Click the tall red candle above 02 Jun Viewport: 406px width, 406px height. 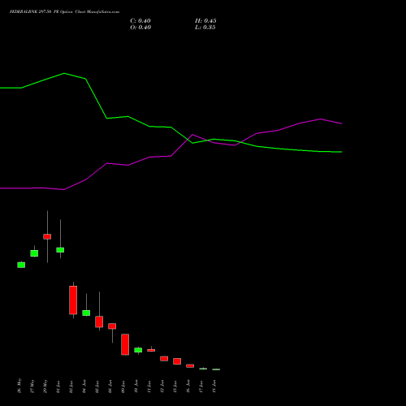point(73,300)
